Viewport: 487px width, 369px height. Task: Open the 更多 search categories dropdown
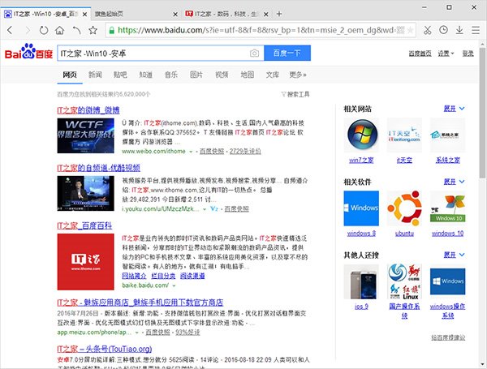[297, 75]
